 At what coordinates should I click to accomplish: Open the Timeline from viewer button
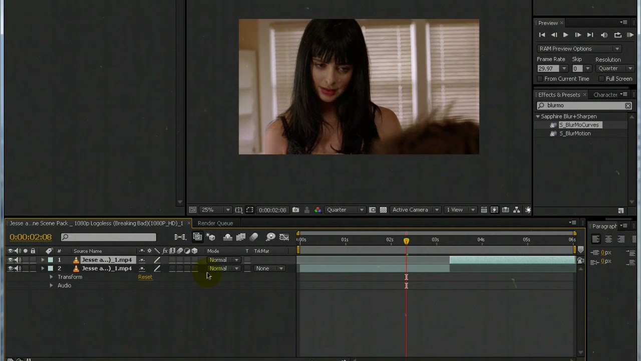tap(505, 210)
